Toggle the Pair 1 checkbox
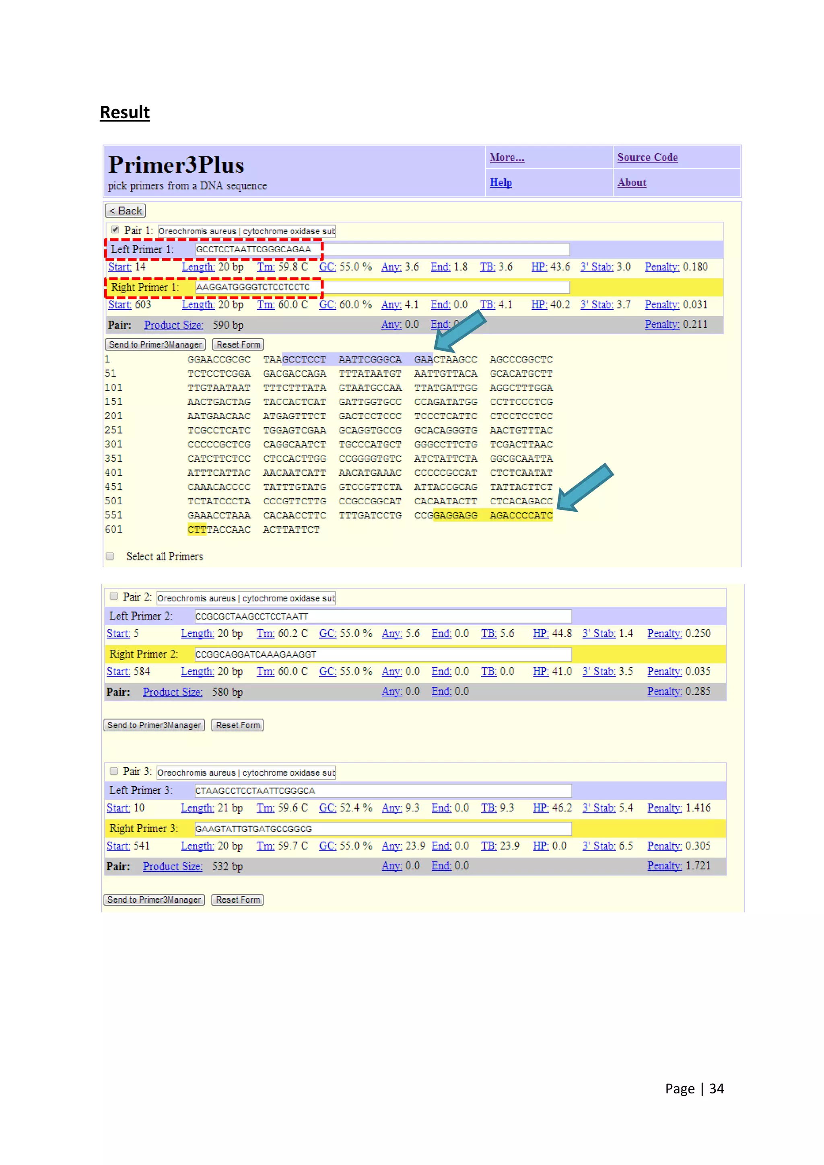824x1165 pixels. 115,230
